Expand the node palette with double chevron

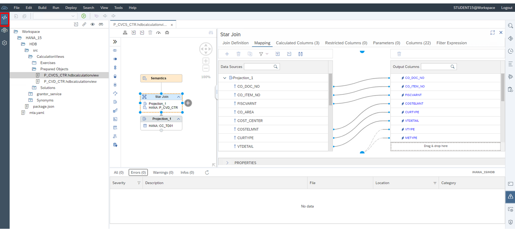pos(115,42)
